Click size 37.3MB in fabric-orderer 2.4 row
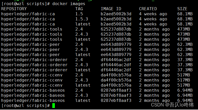The width and height of the screenshot is (198, 110). [x=185, y=60]
